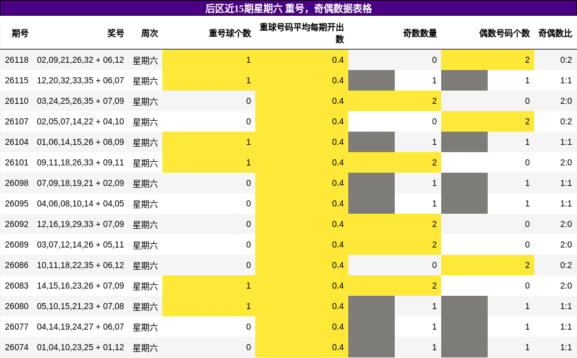
Task: Click the 0:2 ratio in row 26086
Action: [566, 265]
